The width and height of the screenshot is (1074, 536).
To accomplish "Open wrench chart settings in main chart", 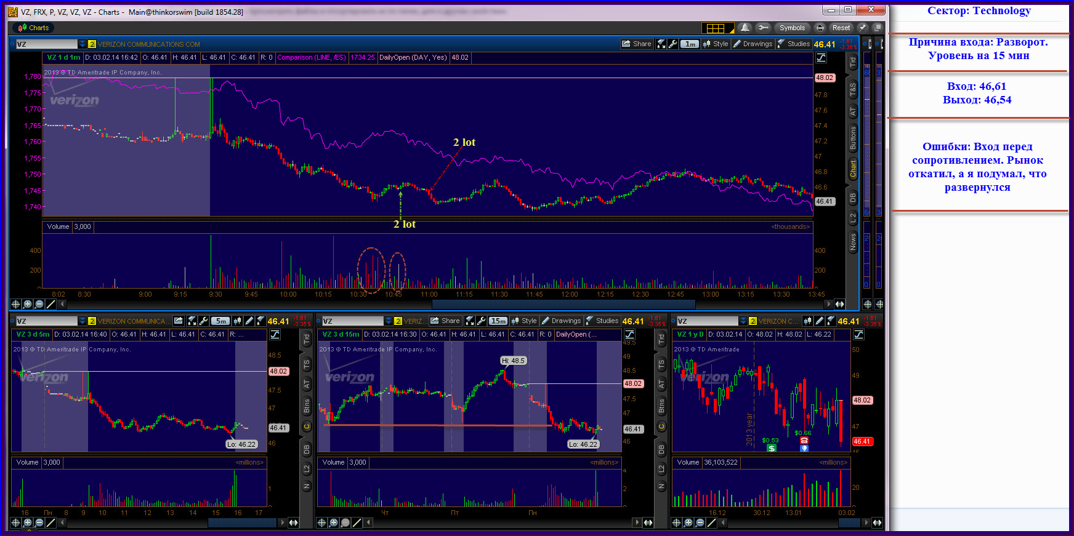I will coord(672,44).
